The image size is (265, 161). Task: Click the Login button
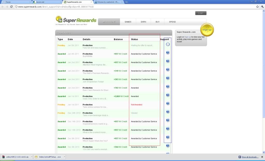201,13
